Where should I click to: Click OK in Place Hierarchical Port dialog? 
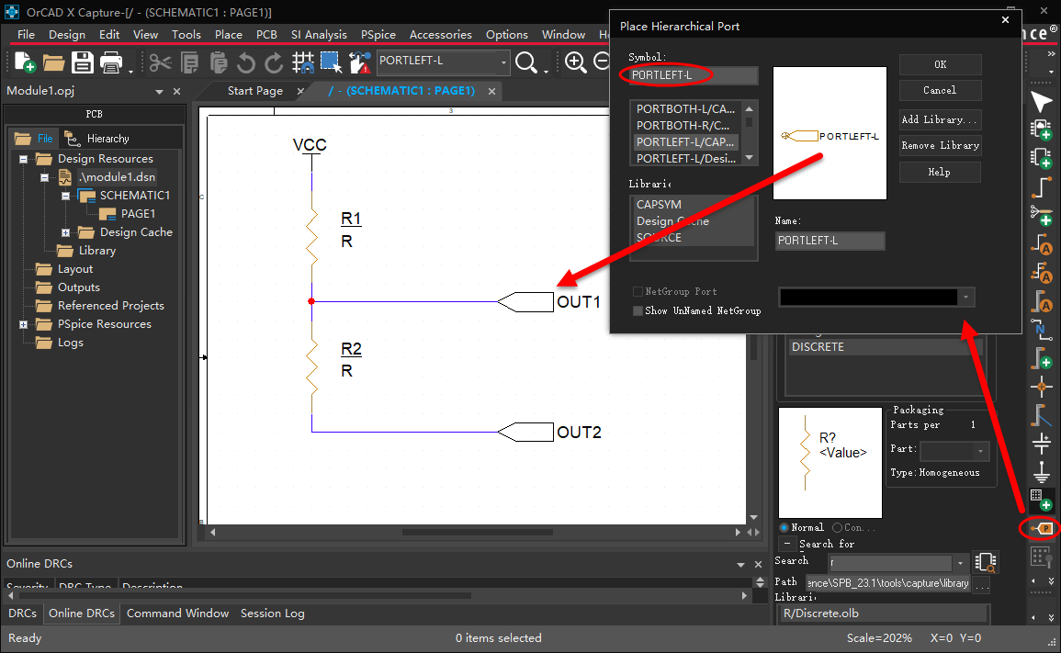(940, 64)
